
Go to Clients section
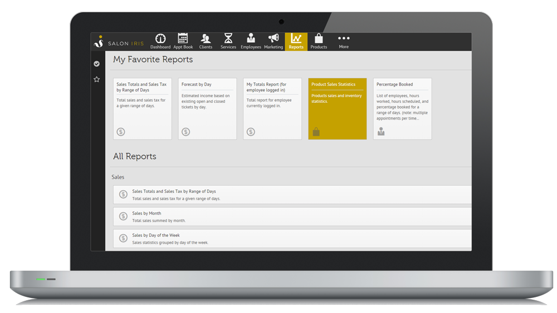(206, 42)
